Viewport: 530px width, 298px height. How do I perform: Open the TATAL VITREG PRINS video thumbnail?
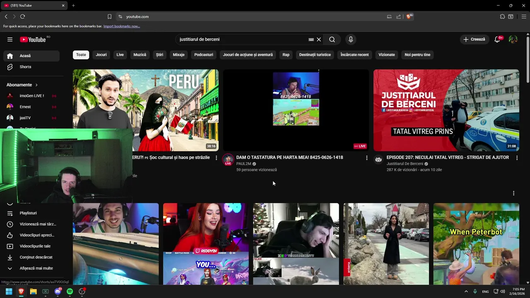(446, 110)
